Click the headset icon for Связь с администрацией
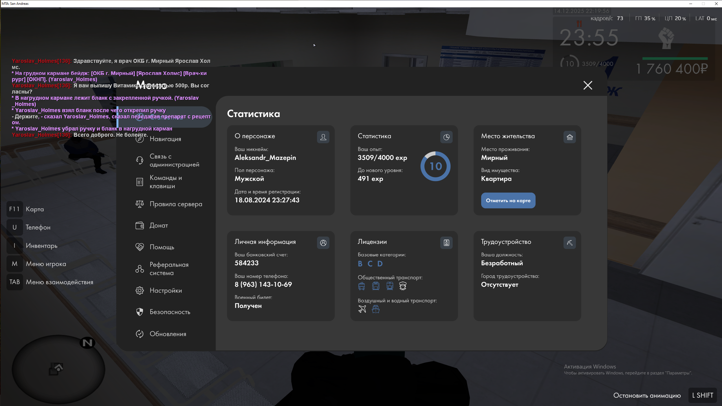The height and width of the screenshot is (406, 722). (x=140, y=160)
